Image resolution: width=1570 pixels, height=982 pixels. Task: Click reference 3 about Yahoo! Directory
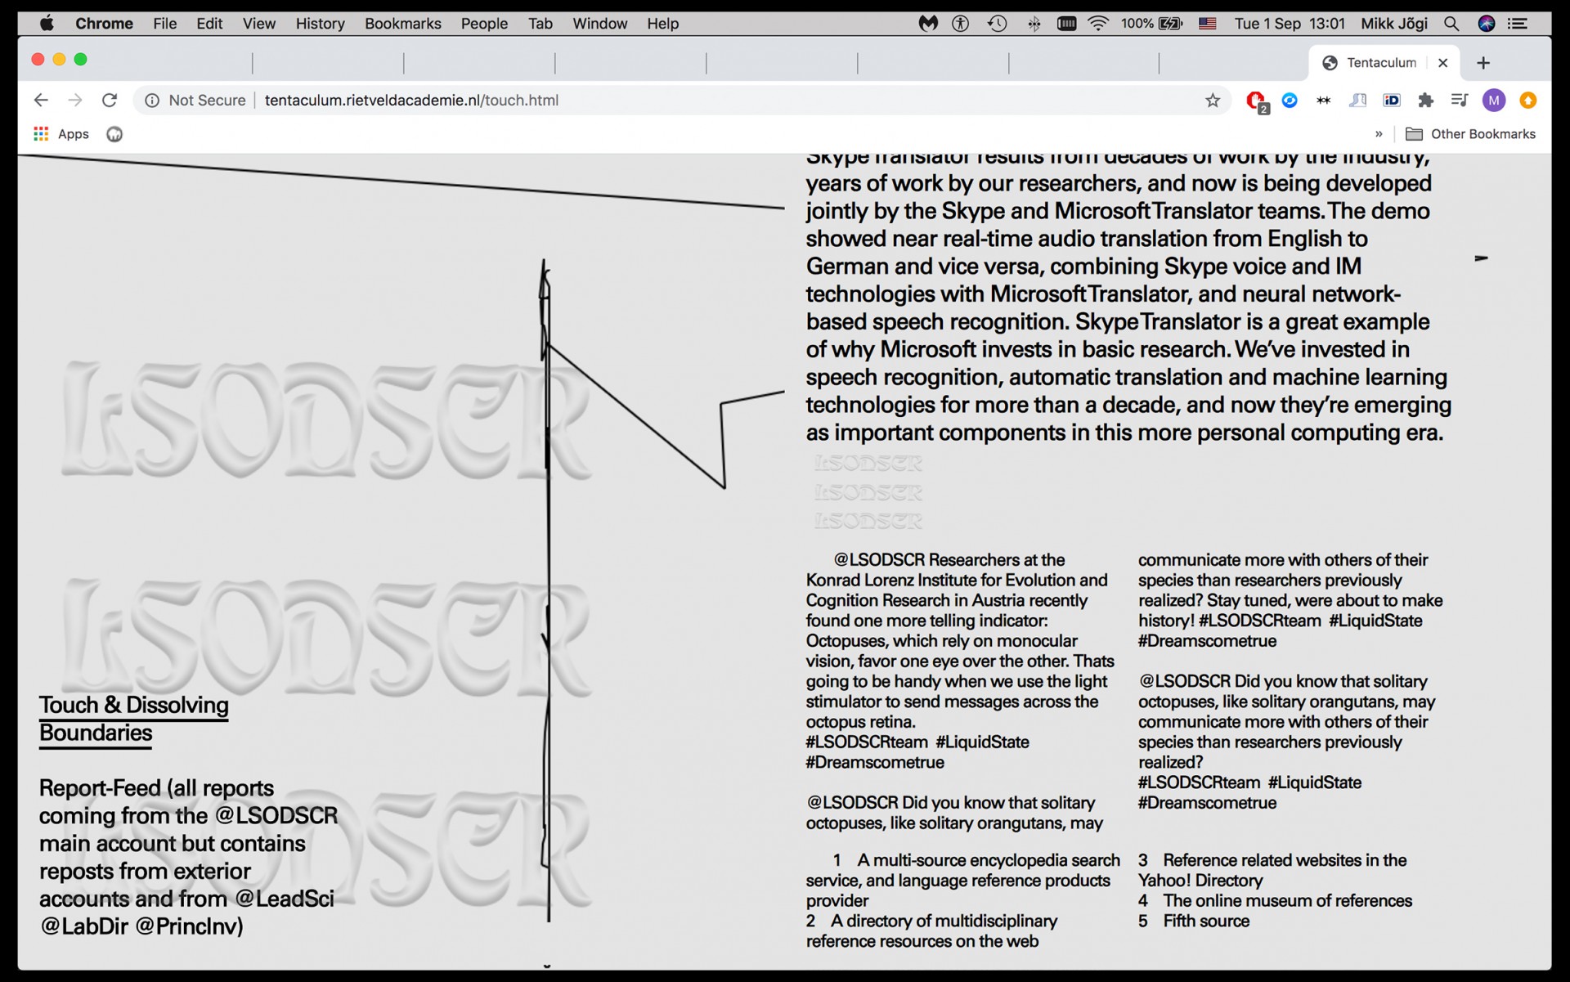(1272, 870)
